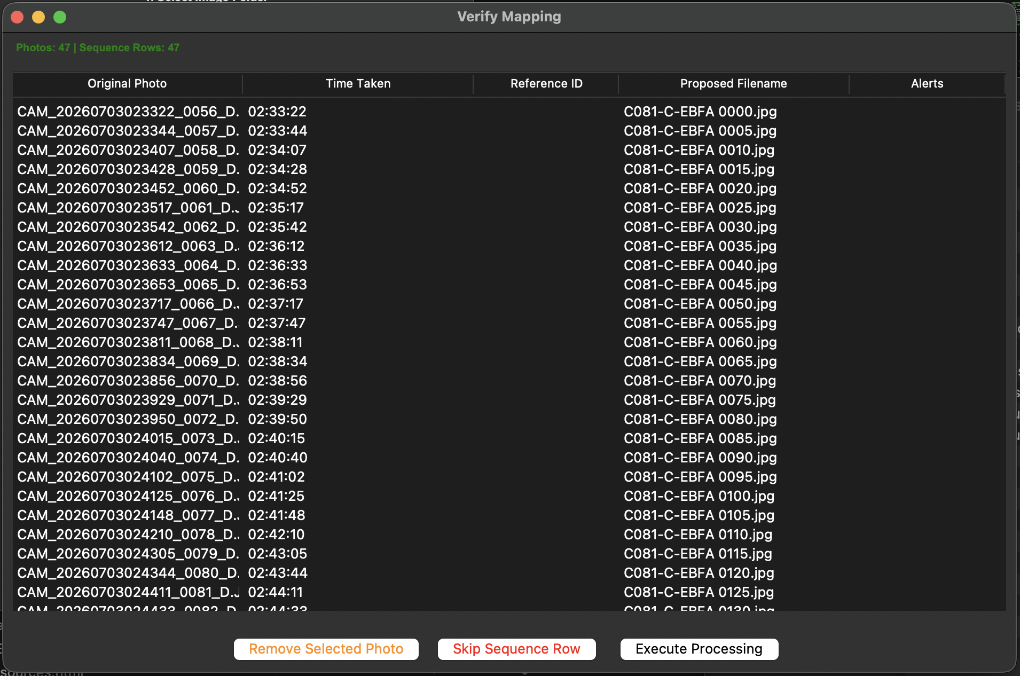Select photo CAM_20260703023428_0059_D
1020x676 pixels.
coord(128,169)
